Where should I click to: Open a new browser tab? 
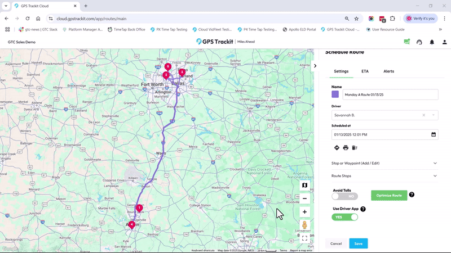click(x=86, y=6)
